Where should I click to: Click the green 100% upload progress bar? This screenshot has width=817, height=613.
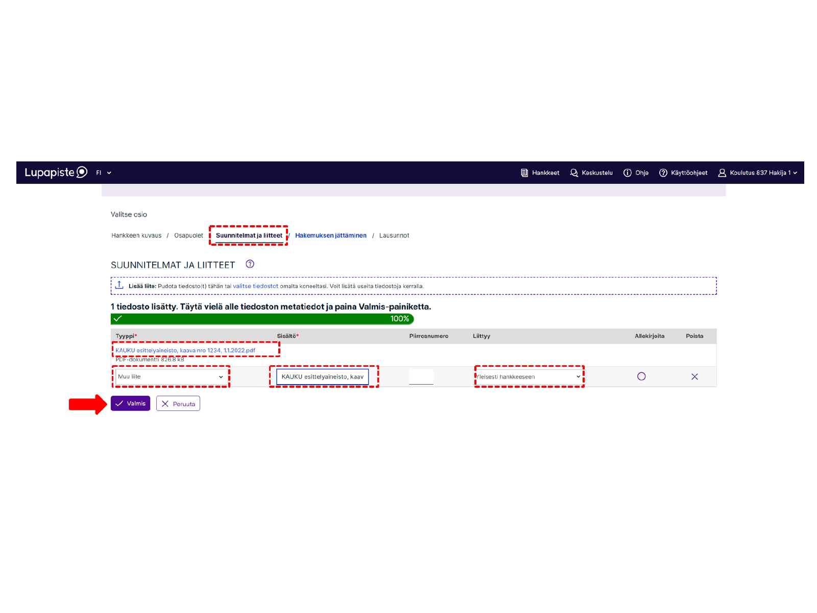click(262, 319)
